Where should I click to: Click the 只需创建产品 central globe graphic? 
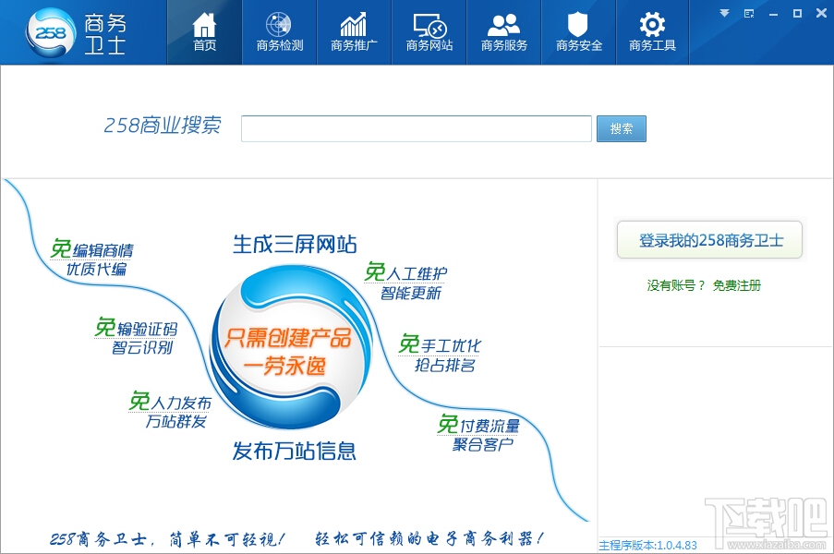coord(290,346)
